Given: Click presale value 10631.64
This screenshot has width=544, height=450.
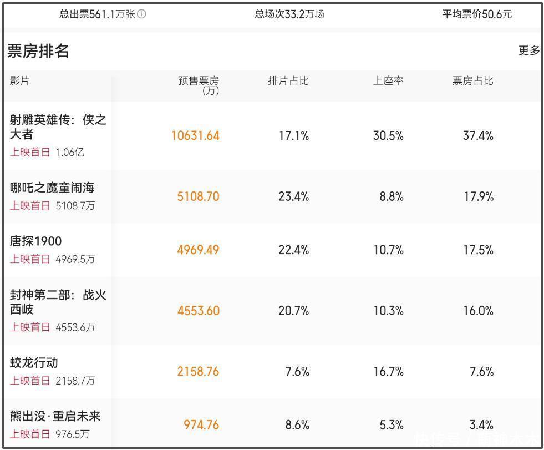Looking at the screenshot, I should coord(196,135).
